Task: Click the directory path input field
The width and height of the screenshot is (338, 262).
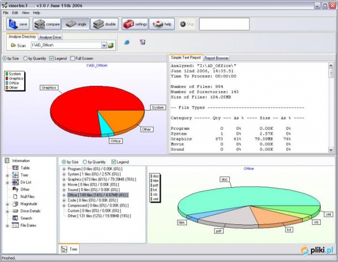Action: coord(66,45)
